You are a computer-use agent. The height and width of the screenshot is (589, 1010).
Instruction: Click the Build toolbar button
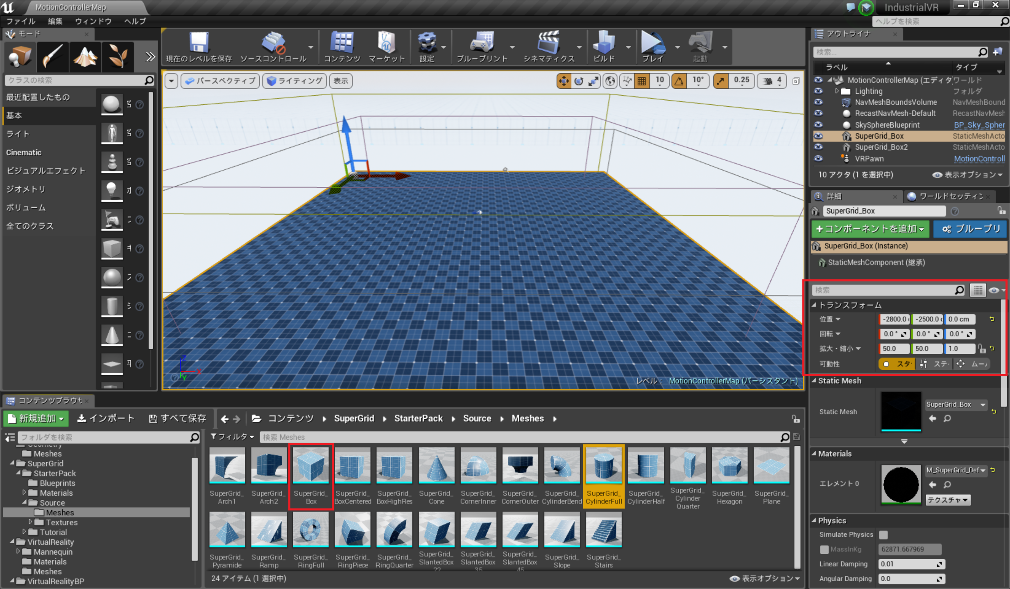[604, 47]
